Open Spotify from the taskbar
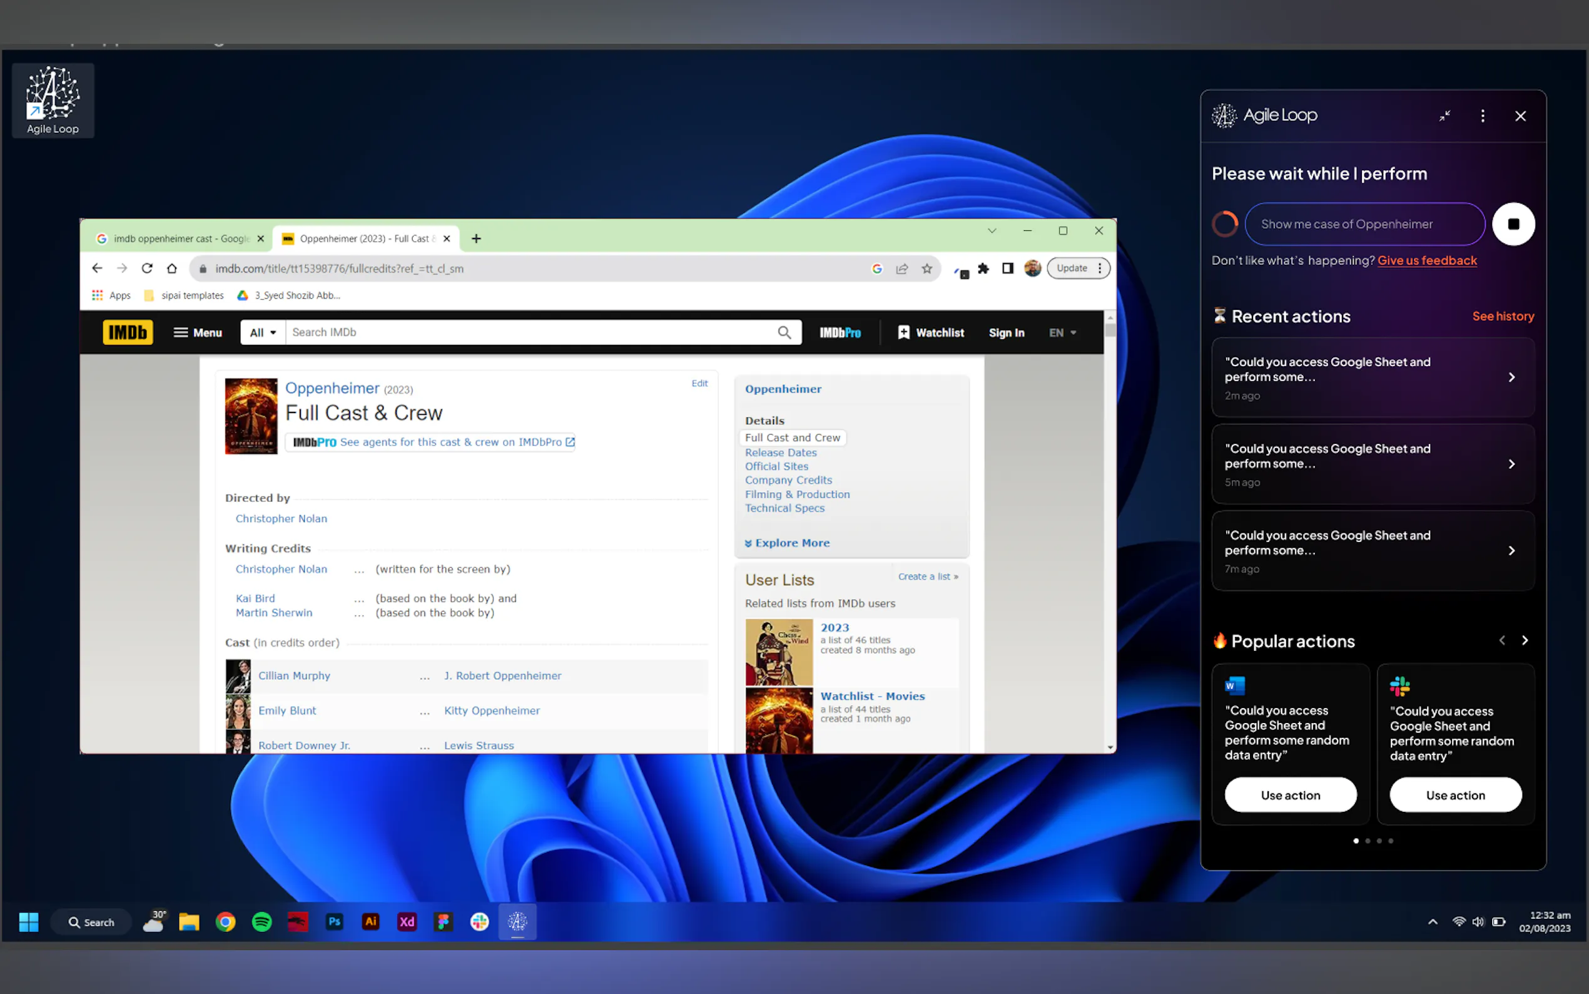 pos(261,923)
